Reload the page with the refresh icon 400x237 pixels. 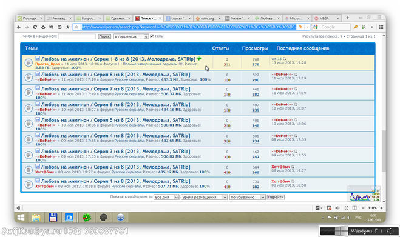click(x=35, y=27)
